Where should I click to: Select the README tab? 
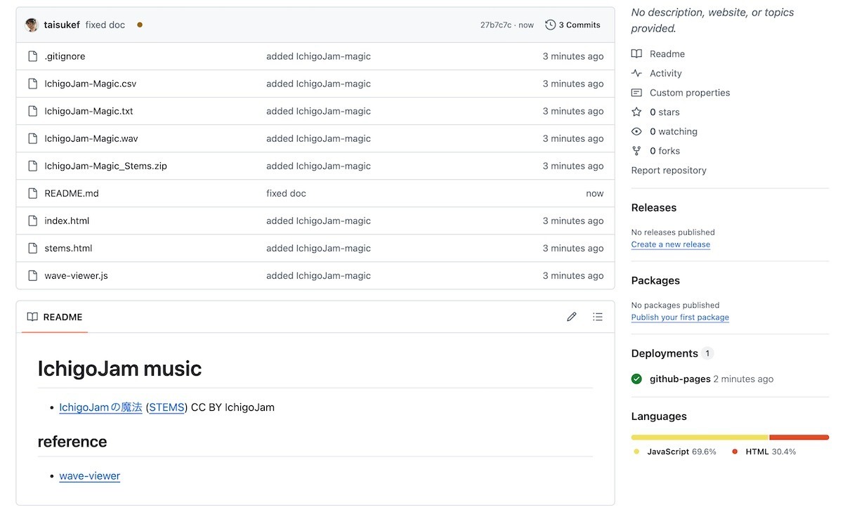tap(55, 317)
